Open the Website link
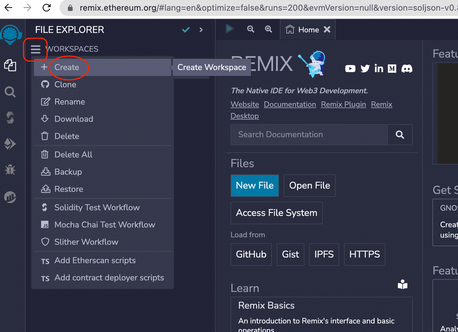The height and width of the screenshot is (332, 458). (x=245, y=104)
